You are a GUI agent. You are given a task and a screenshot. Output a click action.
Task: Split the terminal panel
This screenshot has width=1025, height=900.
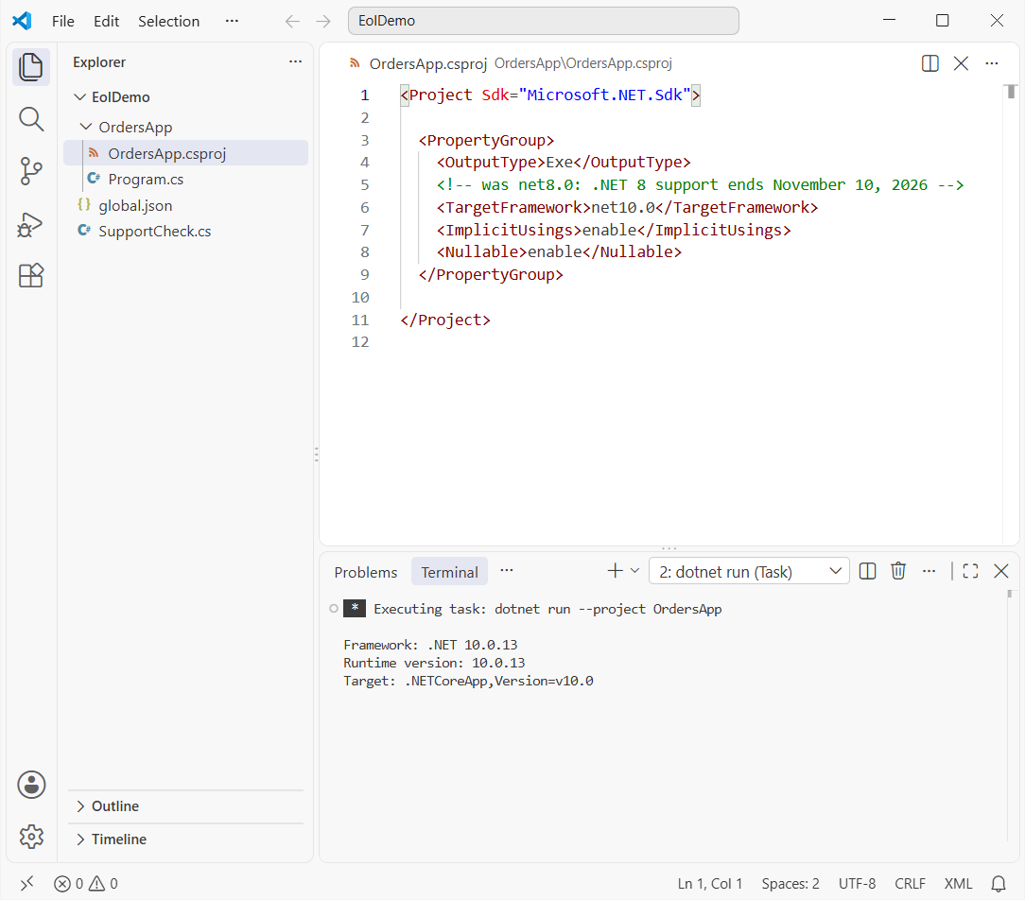pos(867,571)
